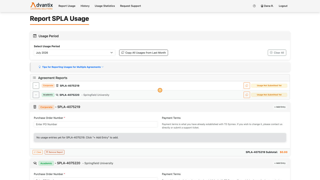The image size is (320, 180).
Task: Click graduation cap icon in SPLA-4075220 agreement row
Action: [x=57, y=95]
